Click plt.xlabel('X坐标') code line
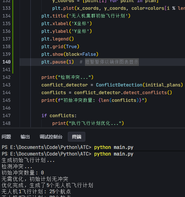This screenshot has width=185, height=197. pos(67,24)
